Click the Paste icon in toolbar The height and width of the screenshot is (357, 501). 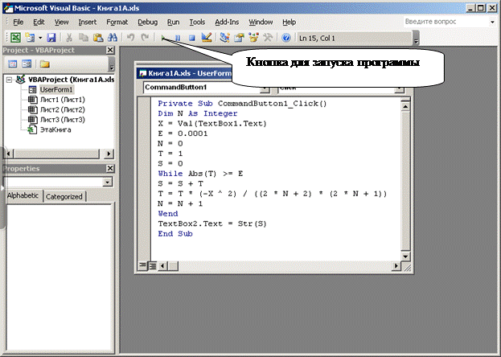[97, 38]
